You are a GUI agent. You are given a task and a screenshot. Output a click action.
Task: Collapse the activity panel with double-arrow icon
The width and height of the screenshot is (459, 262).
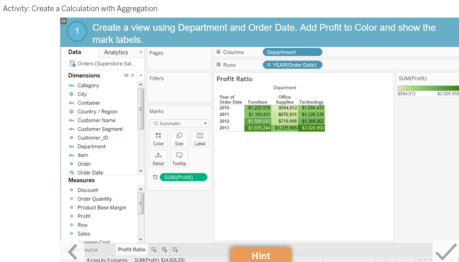[63, 21]
